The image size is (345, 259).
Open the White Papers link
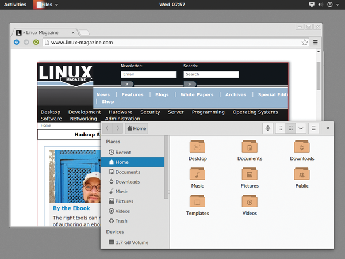click(x=197, y=94)
